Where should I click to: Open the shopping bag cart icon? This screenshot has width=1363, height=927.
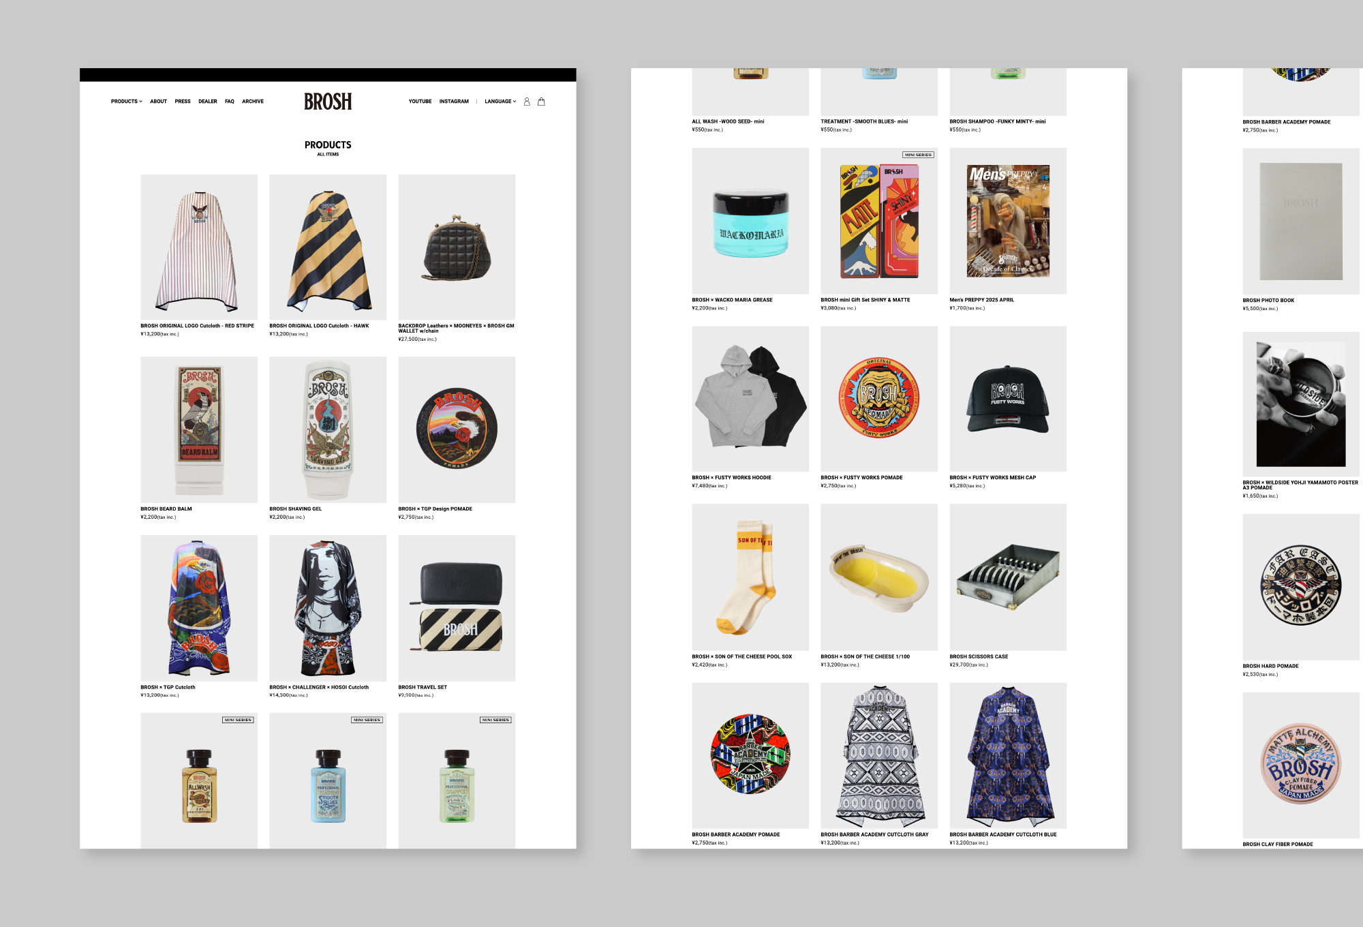[541, 102]
